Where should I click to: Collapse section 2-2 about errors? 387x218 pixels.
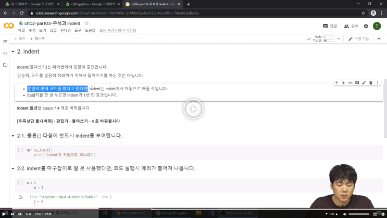click(x=13, y=168)
